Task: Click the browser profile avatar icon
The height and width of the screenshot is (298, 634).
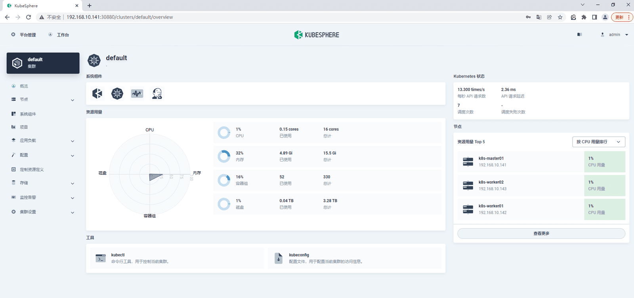Action: pyautogui.click(x=605, y=17)
